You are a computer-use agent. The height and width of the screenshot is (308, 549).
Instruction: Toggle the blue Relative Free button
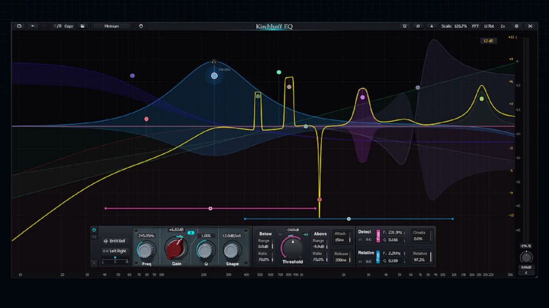(378, 257)
